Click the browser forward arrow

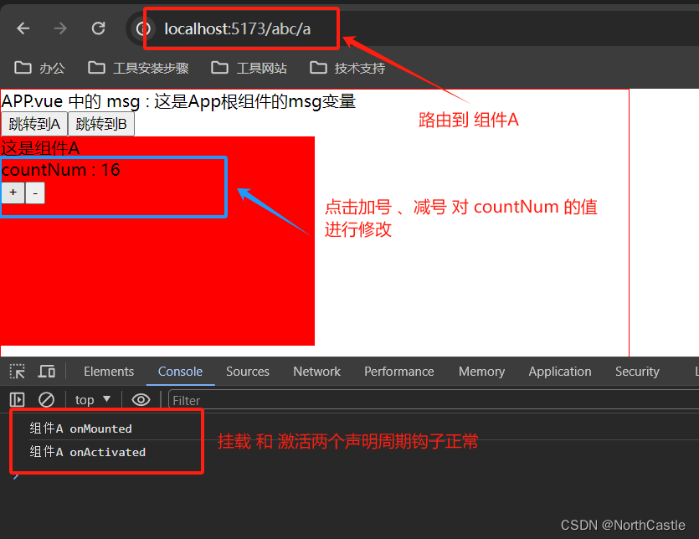click(x=60, y=28)
